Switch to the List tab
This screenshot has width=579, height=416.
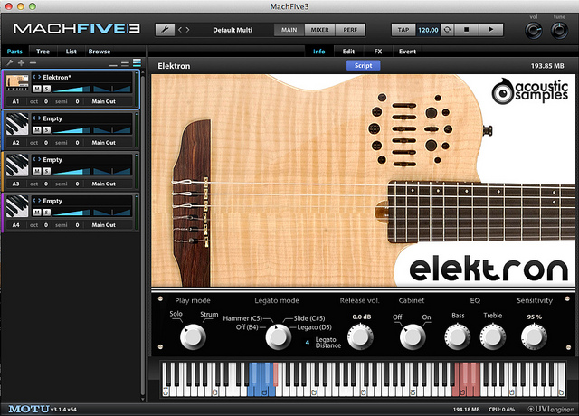(x=71, y=52)
